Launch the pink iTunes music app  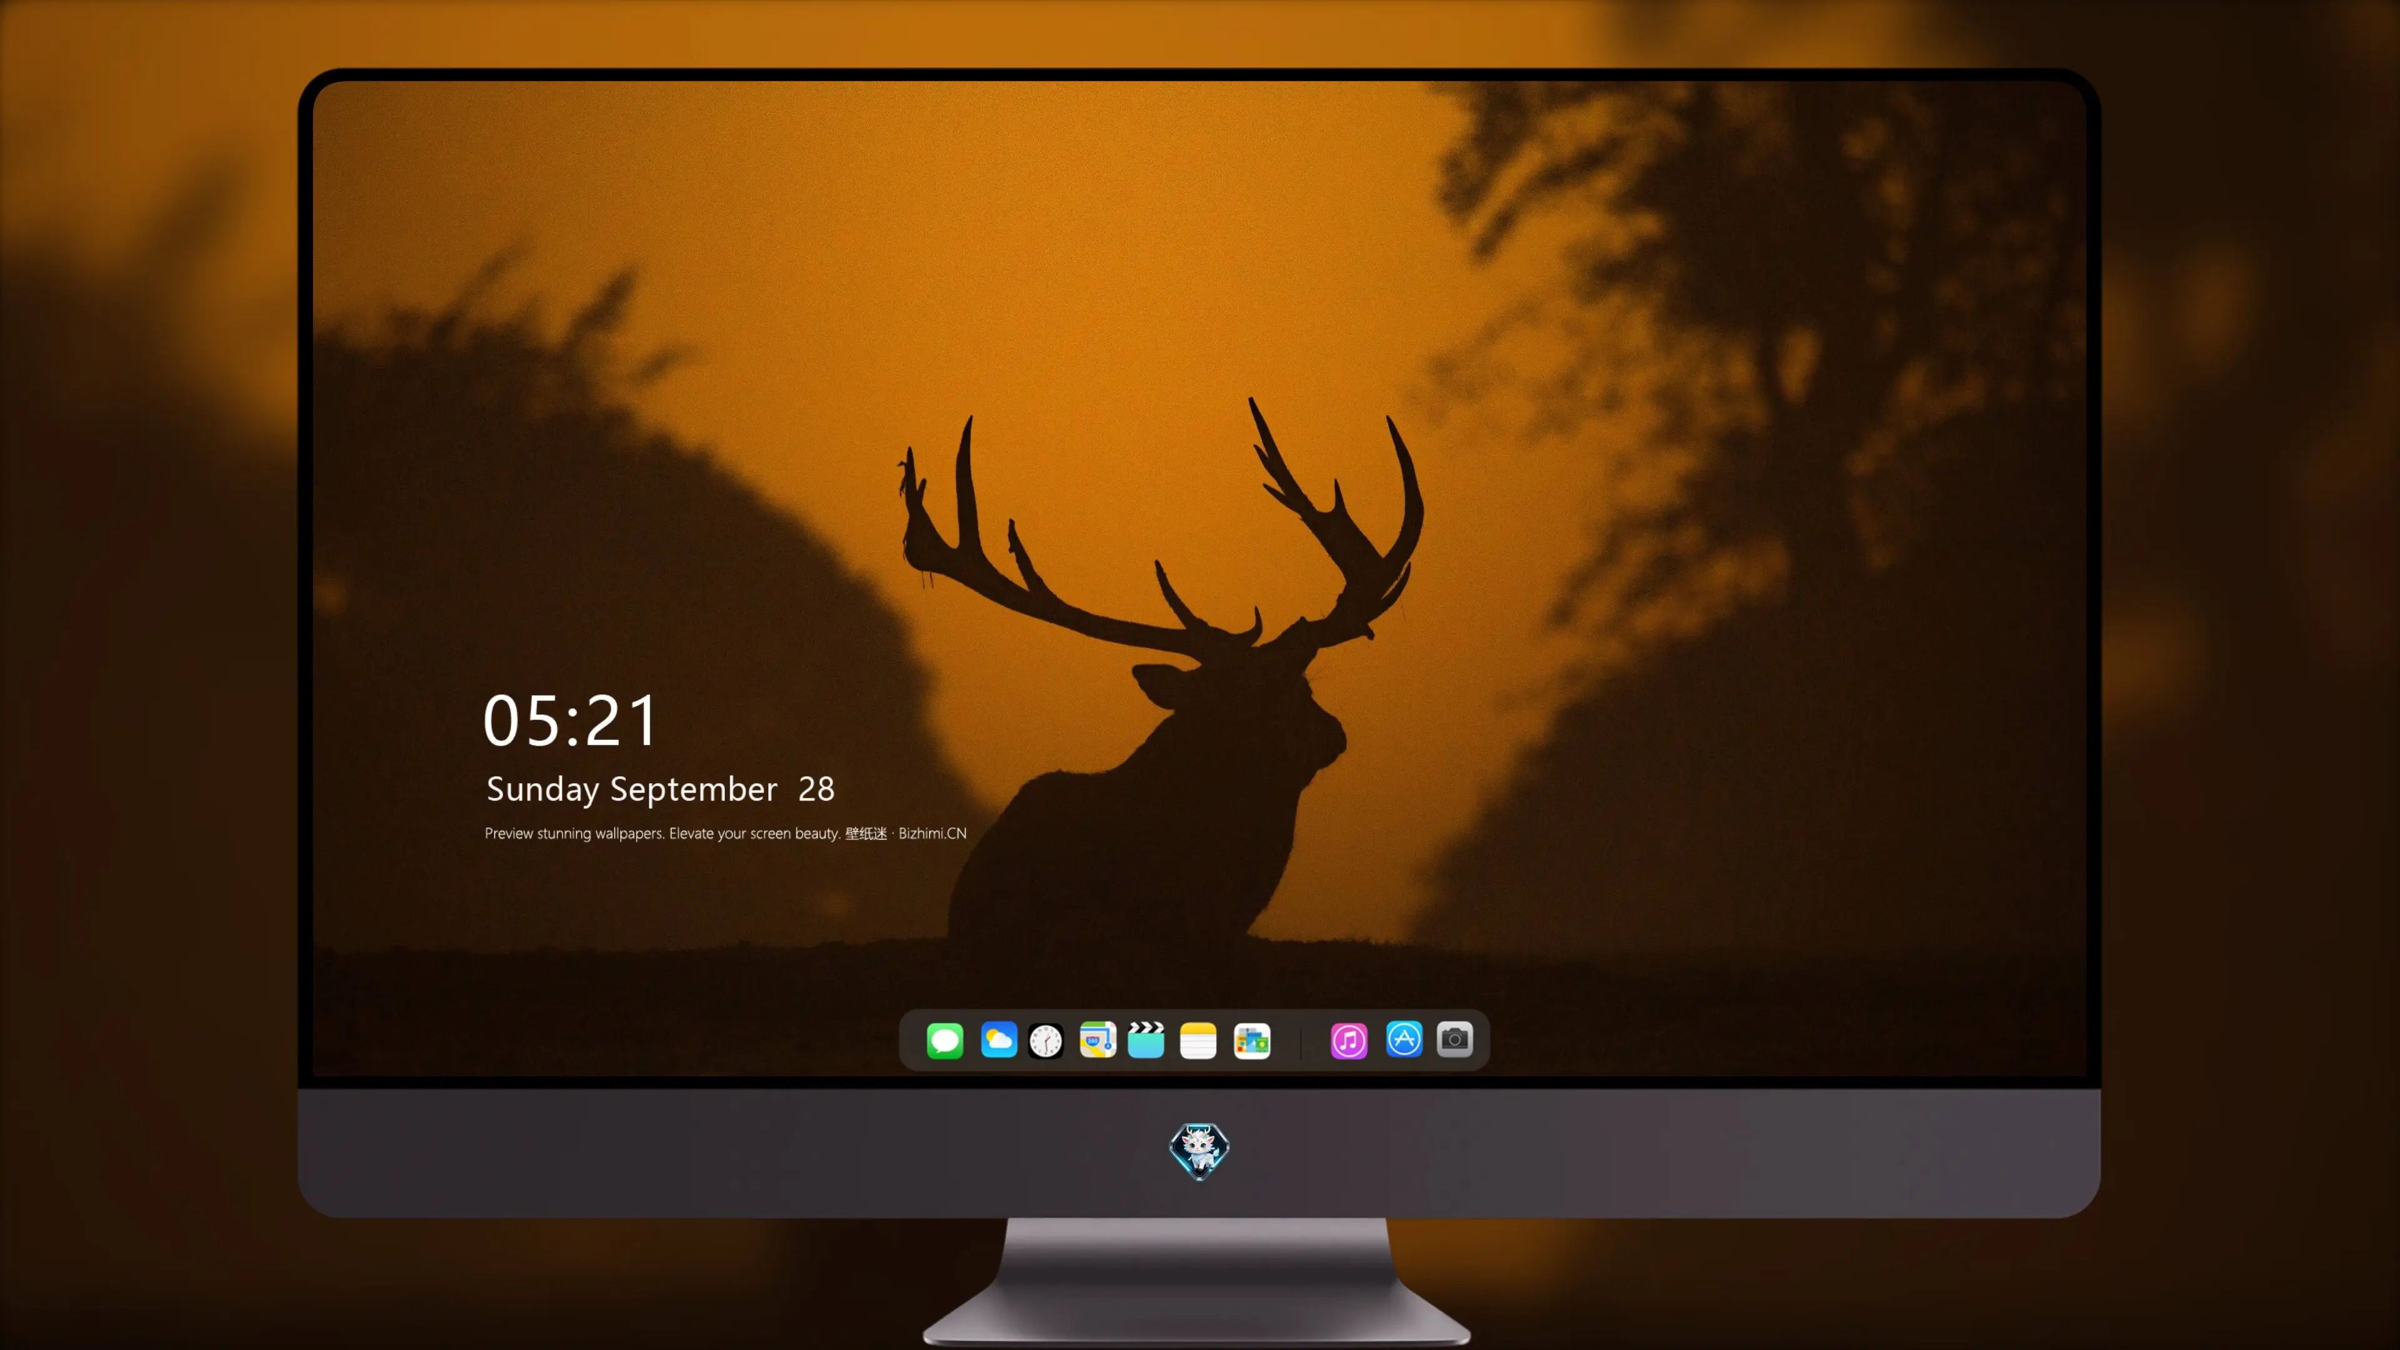(1349, 1041)
